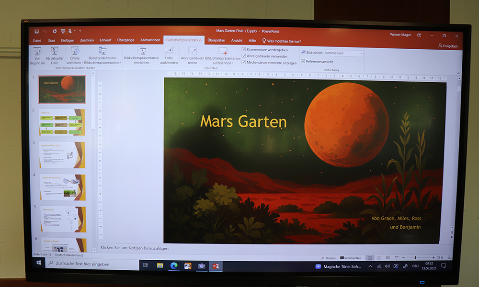Click the Ab aktueller Folie icon
This screenshot has width=479, height=287.
click(55, 51)
